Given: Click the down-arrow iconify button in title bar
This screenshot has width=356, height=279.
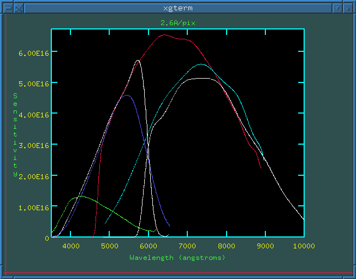Looking at the screenshot, I should [x=338, y=8].
